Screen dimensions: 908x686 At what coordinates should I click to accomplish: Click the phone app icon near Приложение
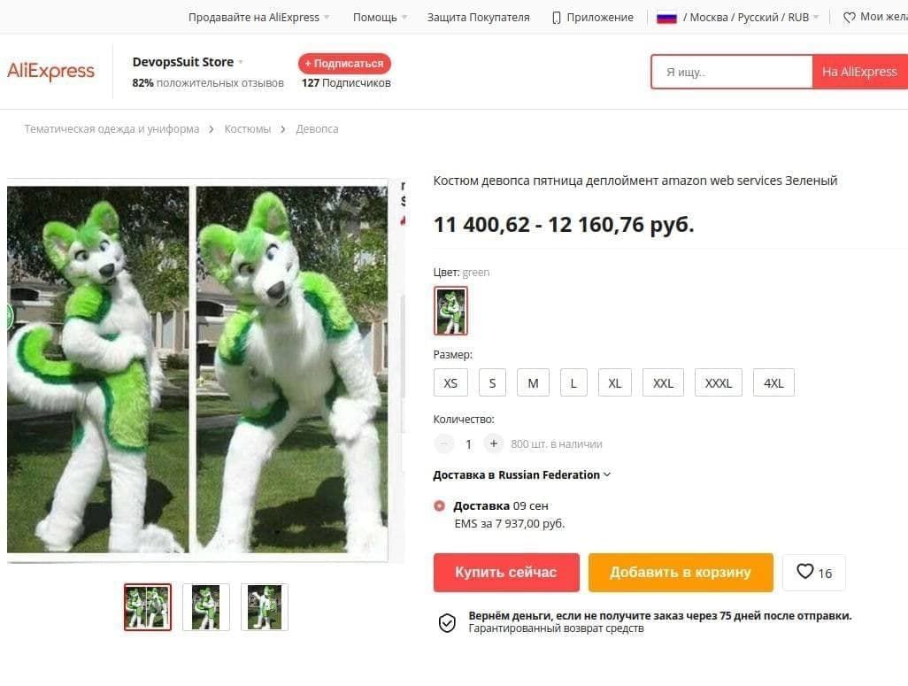[x=557, y=18]
